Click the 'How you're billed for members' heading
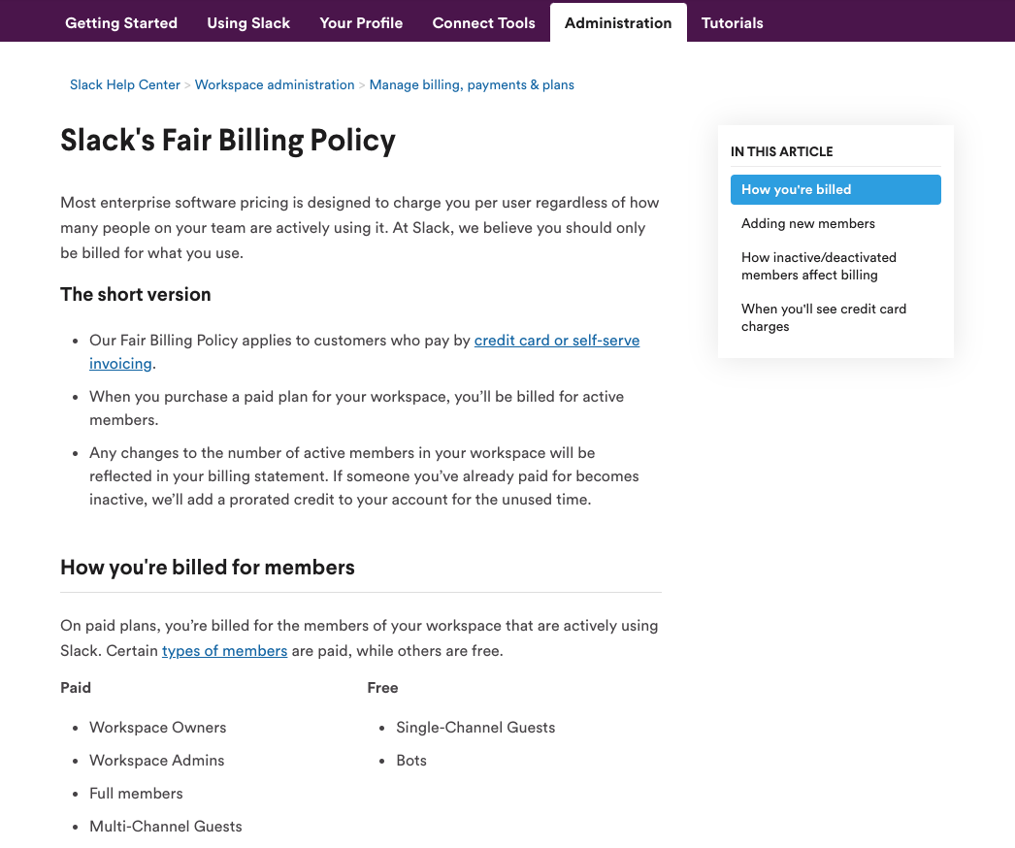The image size is (1015, 848). (x=207, y=567)
